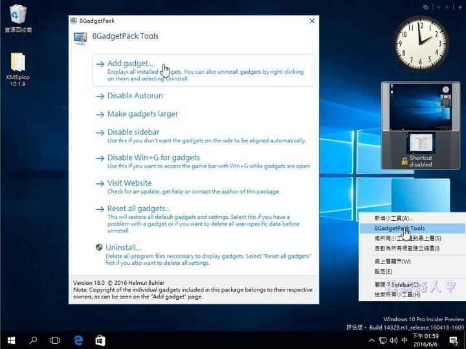Click the lock icon beside Shortcut disabled

point(405,161)
